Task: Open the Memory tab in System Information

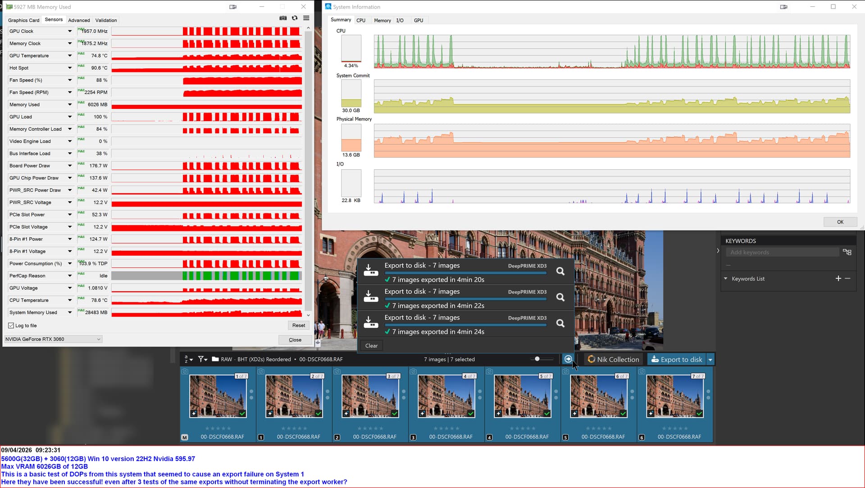Action: point(382,20)
